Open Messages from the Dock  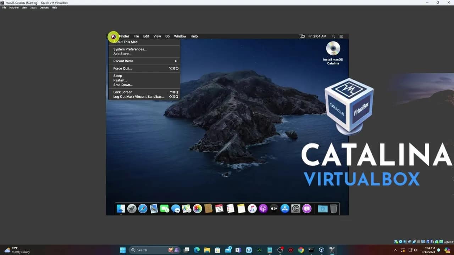click(x=176, y=209)
